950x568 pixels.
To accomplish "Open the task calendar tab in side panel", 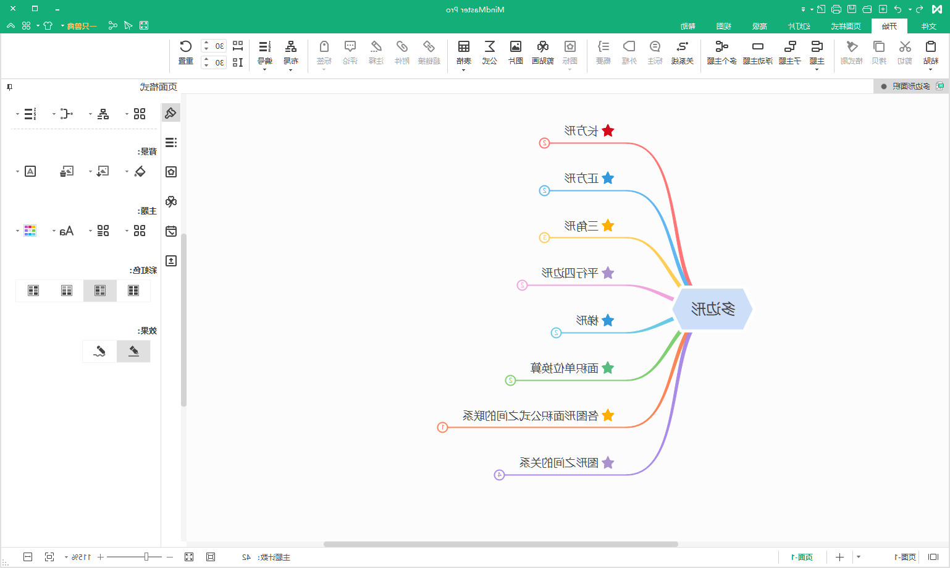I will tap(171, 231).
